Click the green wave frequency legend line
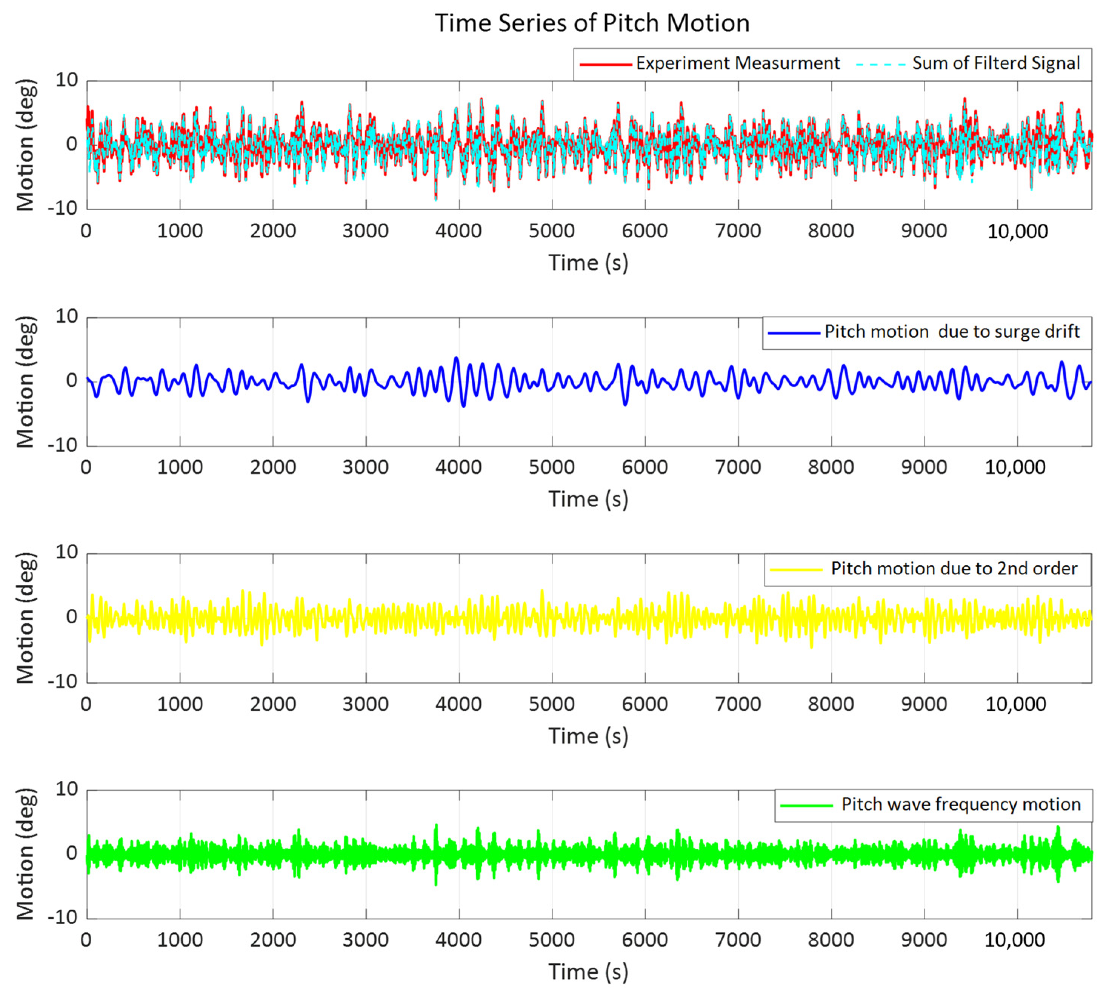1106x996 pixels. pos(806,805)
